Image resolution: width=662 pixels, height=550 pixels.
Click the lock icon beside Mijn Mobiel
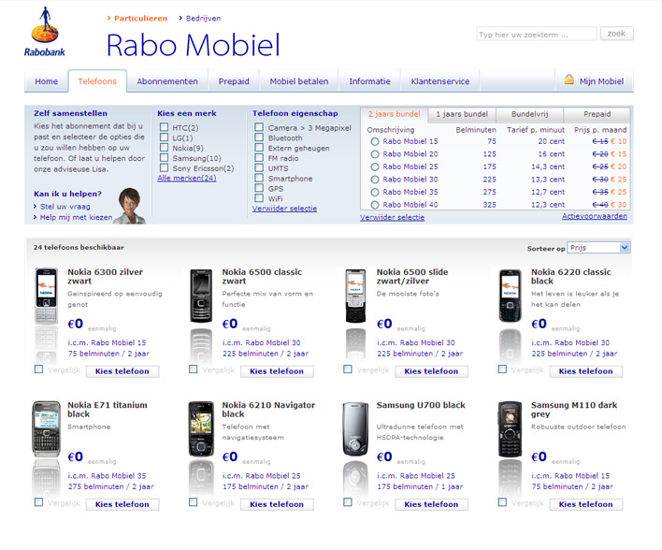click(568, 80)
